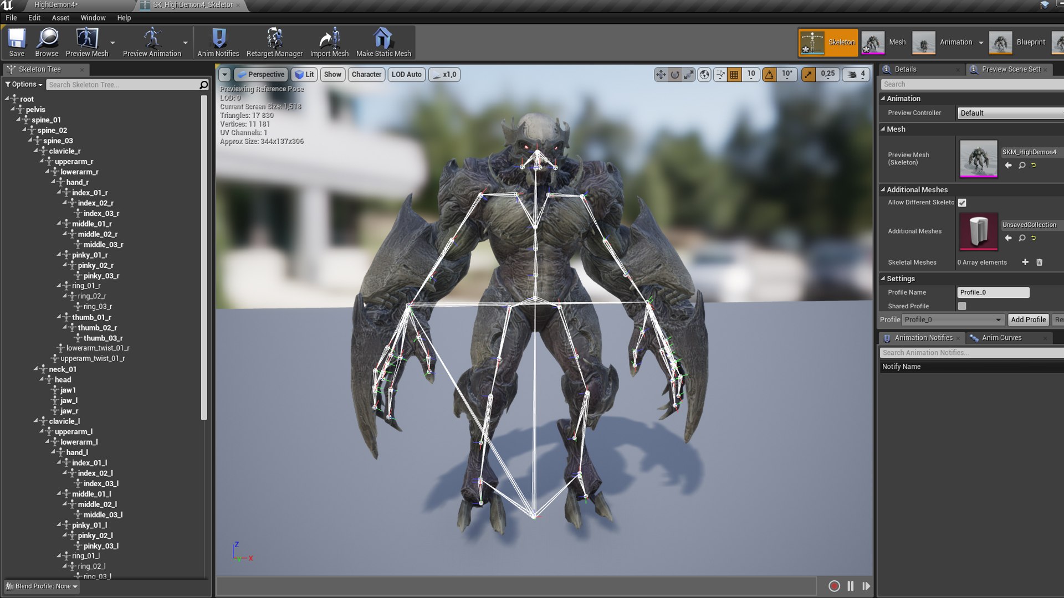Open the Preview Controller Default dropdown
Image resolution: width=1064 pixels, height=598 pixels.
point(1010,113)
